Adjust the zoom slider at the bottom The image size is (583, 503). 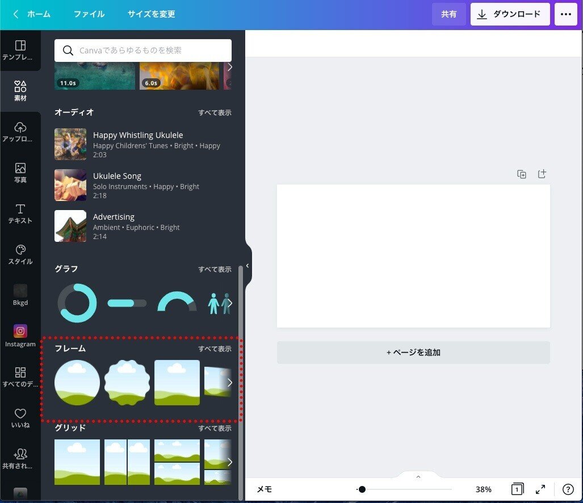pyautogui.click(x=362, y=489)
